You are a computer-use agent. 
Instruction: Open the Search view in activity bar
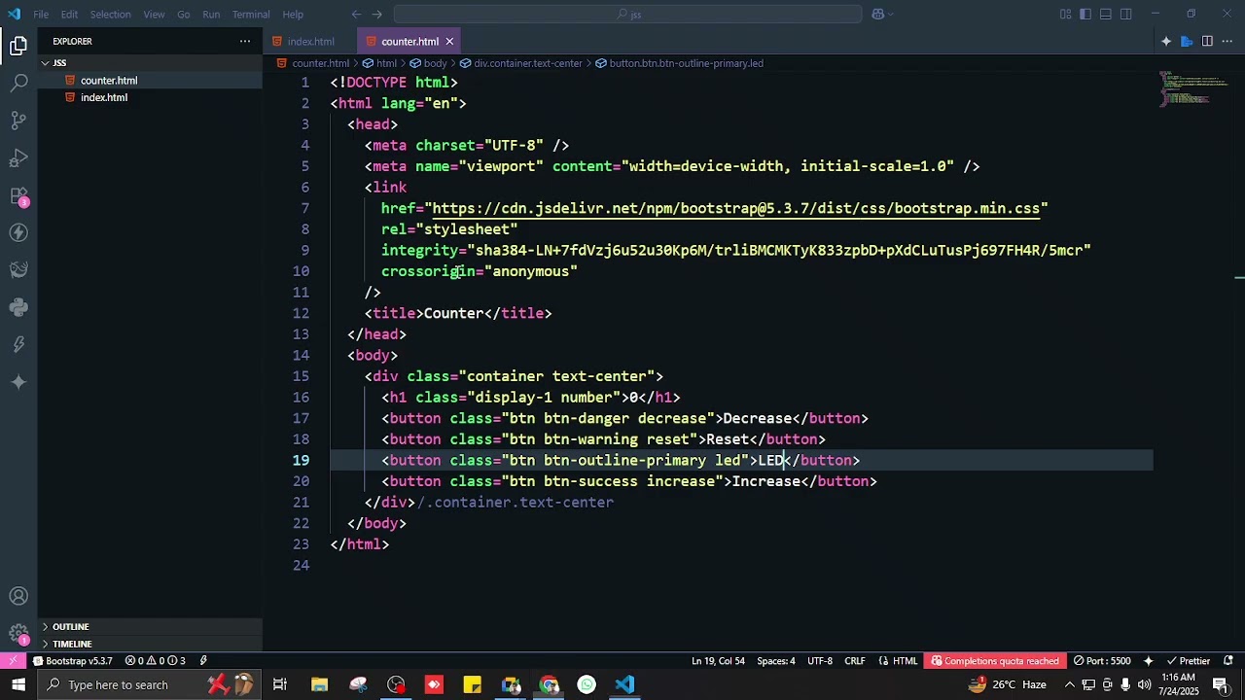click(18, 84)
